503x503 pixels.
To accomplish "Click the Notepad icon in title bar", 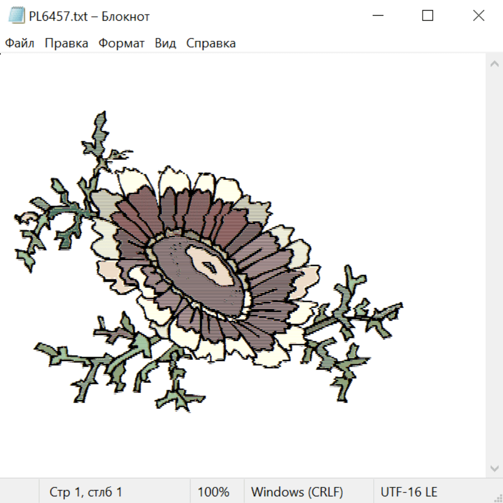I will pos(17,16).
